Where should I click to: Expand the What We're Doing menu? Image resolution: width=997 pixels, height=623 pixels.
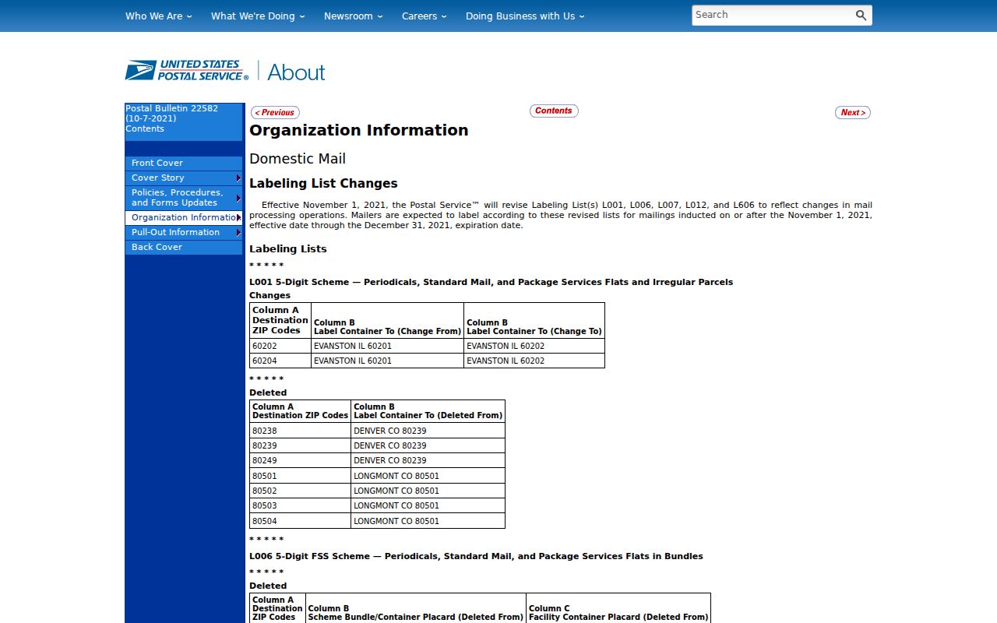pyautogui.click(x=258, y=16)
